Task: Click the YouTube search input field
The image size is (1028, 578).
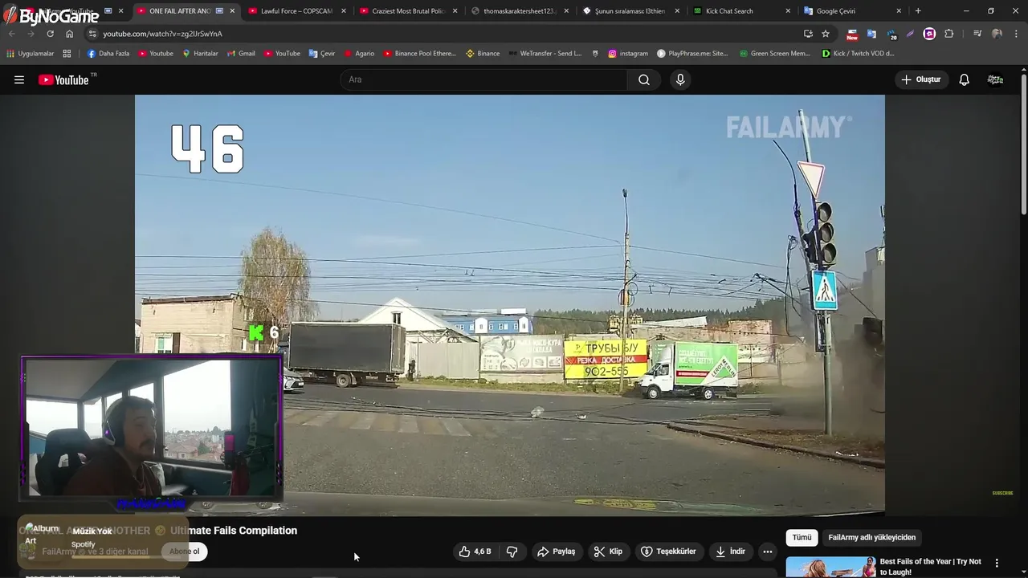Action: (x=483, y=79)
